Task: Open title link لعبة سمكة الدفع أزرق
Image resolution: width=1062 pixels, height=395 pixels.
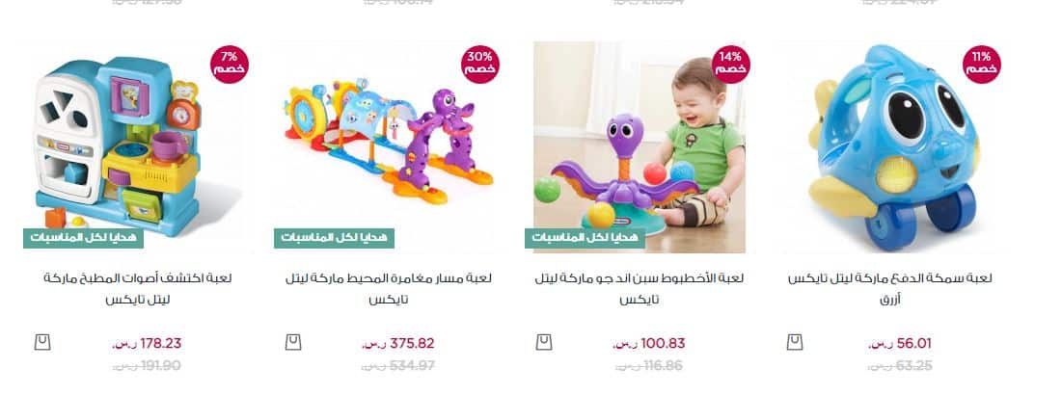Action: 890,289
